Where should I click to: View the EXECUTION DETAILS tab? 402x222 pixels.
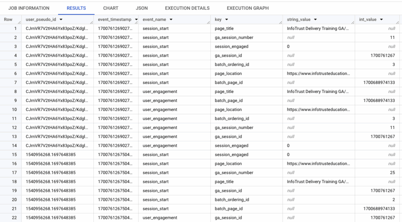coord(187,8)
